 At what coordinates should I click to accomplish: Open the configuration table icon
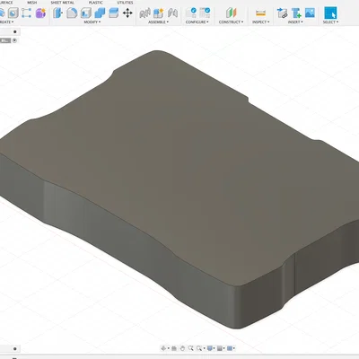coord(205,13)
